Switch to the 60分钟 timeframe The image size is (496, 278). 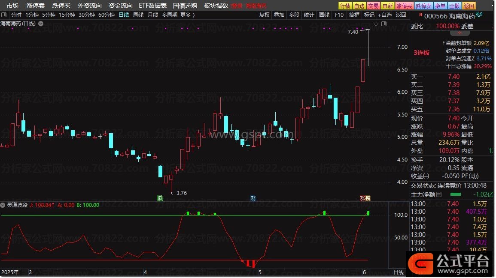pyautogui.click(x=107, y=15)
